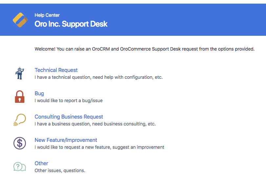This screenshot has width=266, height=180.
Task: Click the technical question description text
Action: [99, 77]
